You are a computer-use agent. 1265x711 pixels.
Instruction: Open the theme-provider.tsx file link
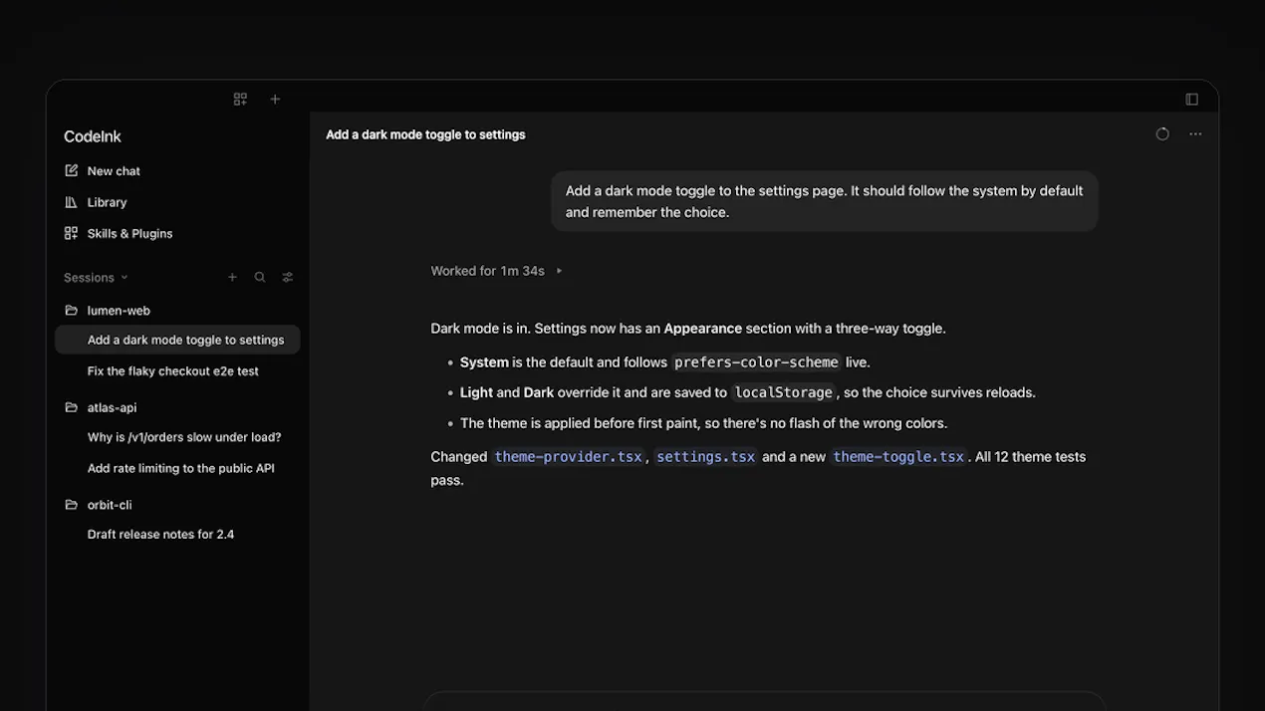point(569,457)
